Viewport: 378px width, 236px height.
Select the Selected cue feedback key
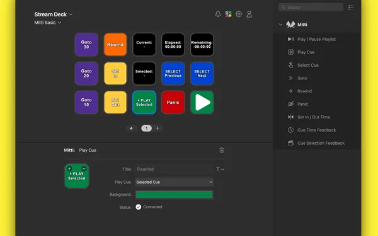pos(144,74)
